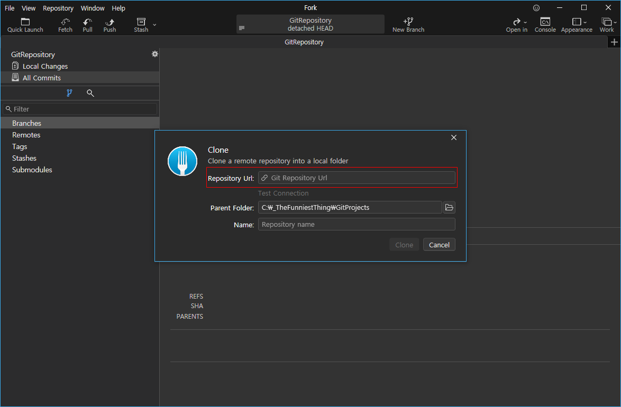Focus the sidebar Filter field
Viewport: 621px width, 407px height.
pyautogui.click(x=80, y=109)
